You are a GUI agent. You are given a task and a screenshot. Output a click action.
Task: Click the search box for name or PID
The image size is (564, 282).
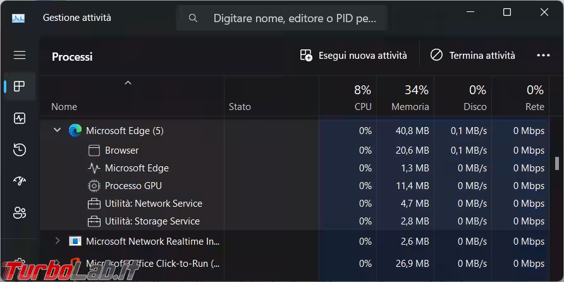point(282,18)
